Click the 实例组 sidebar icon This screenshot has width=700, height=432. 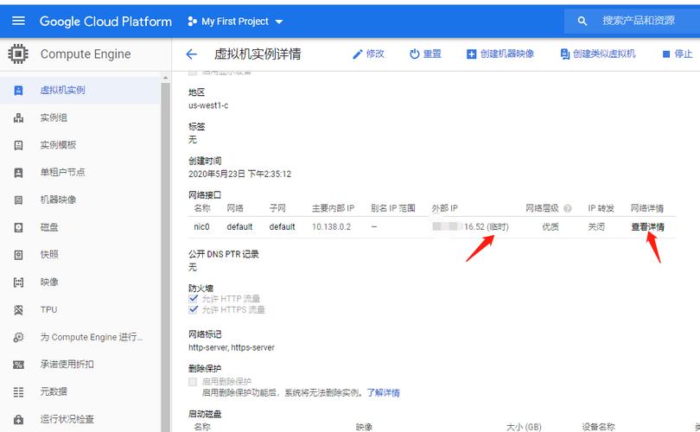click(x=18, y=118)
